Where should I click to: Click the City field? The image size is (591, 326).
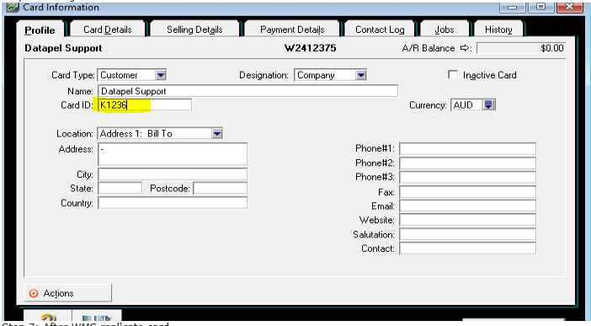(173, 174)
